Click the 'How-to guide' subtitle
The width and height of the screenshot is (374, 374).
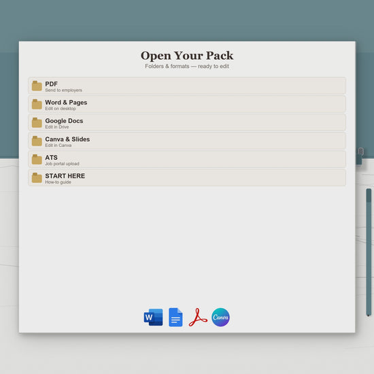pyautogui.click(x=58, y=182)
